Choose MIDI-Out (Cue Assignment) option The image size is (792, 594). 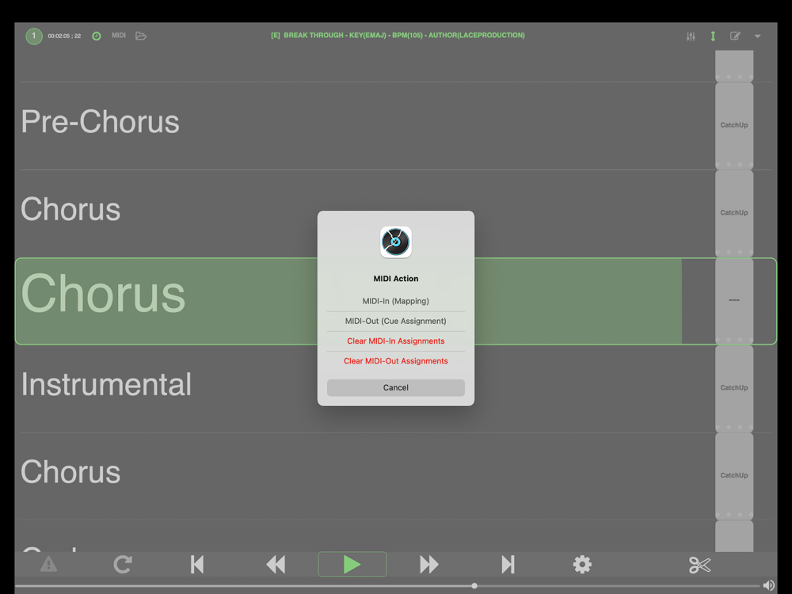tap(395, 322)
